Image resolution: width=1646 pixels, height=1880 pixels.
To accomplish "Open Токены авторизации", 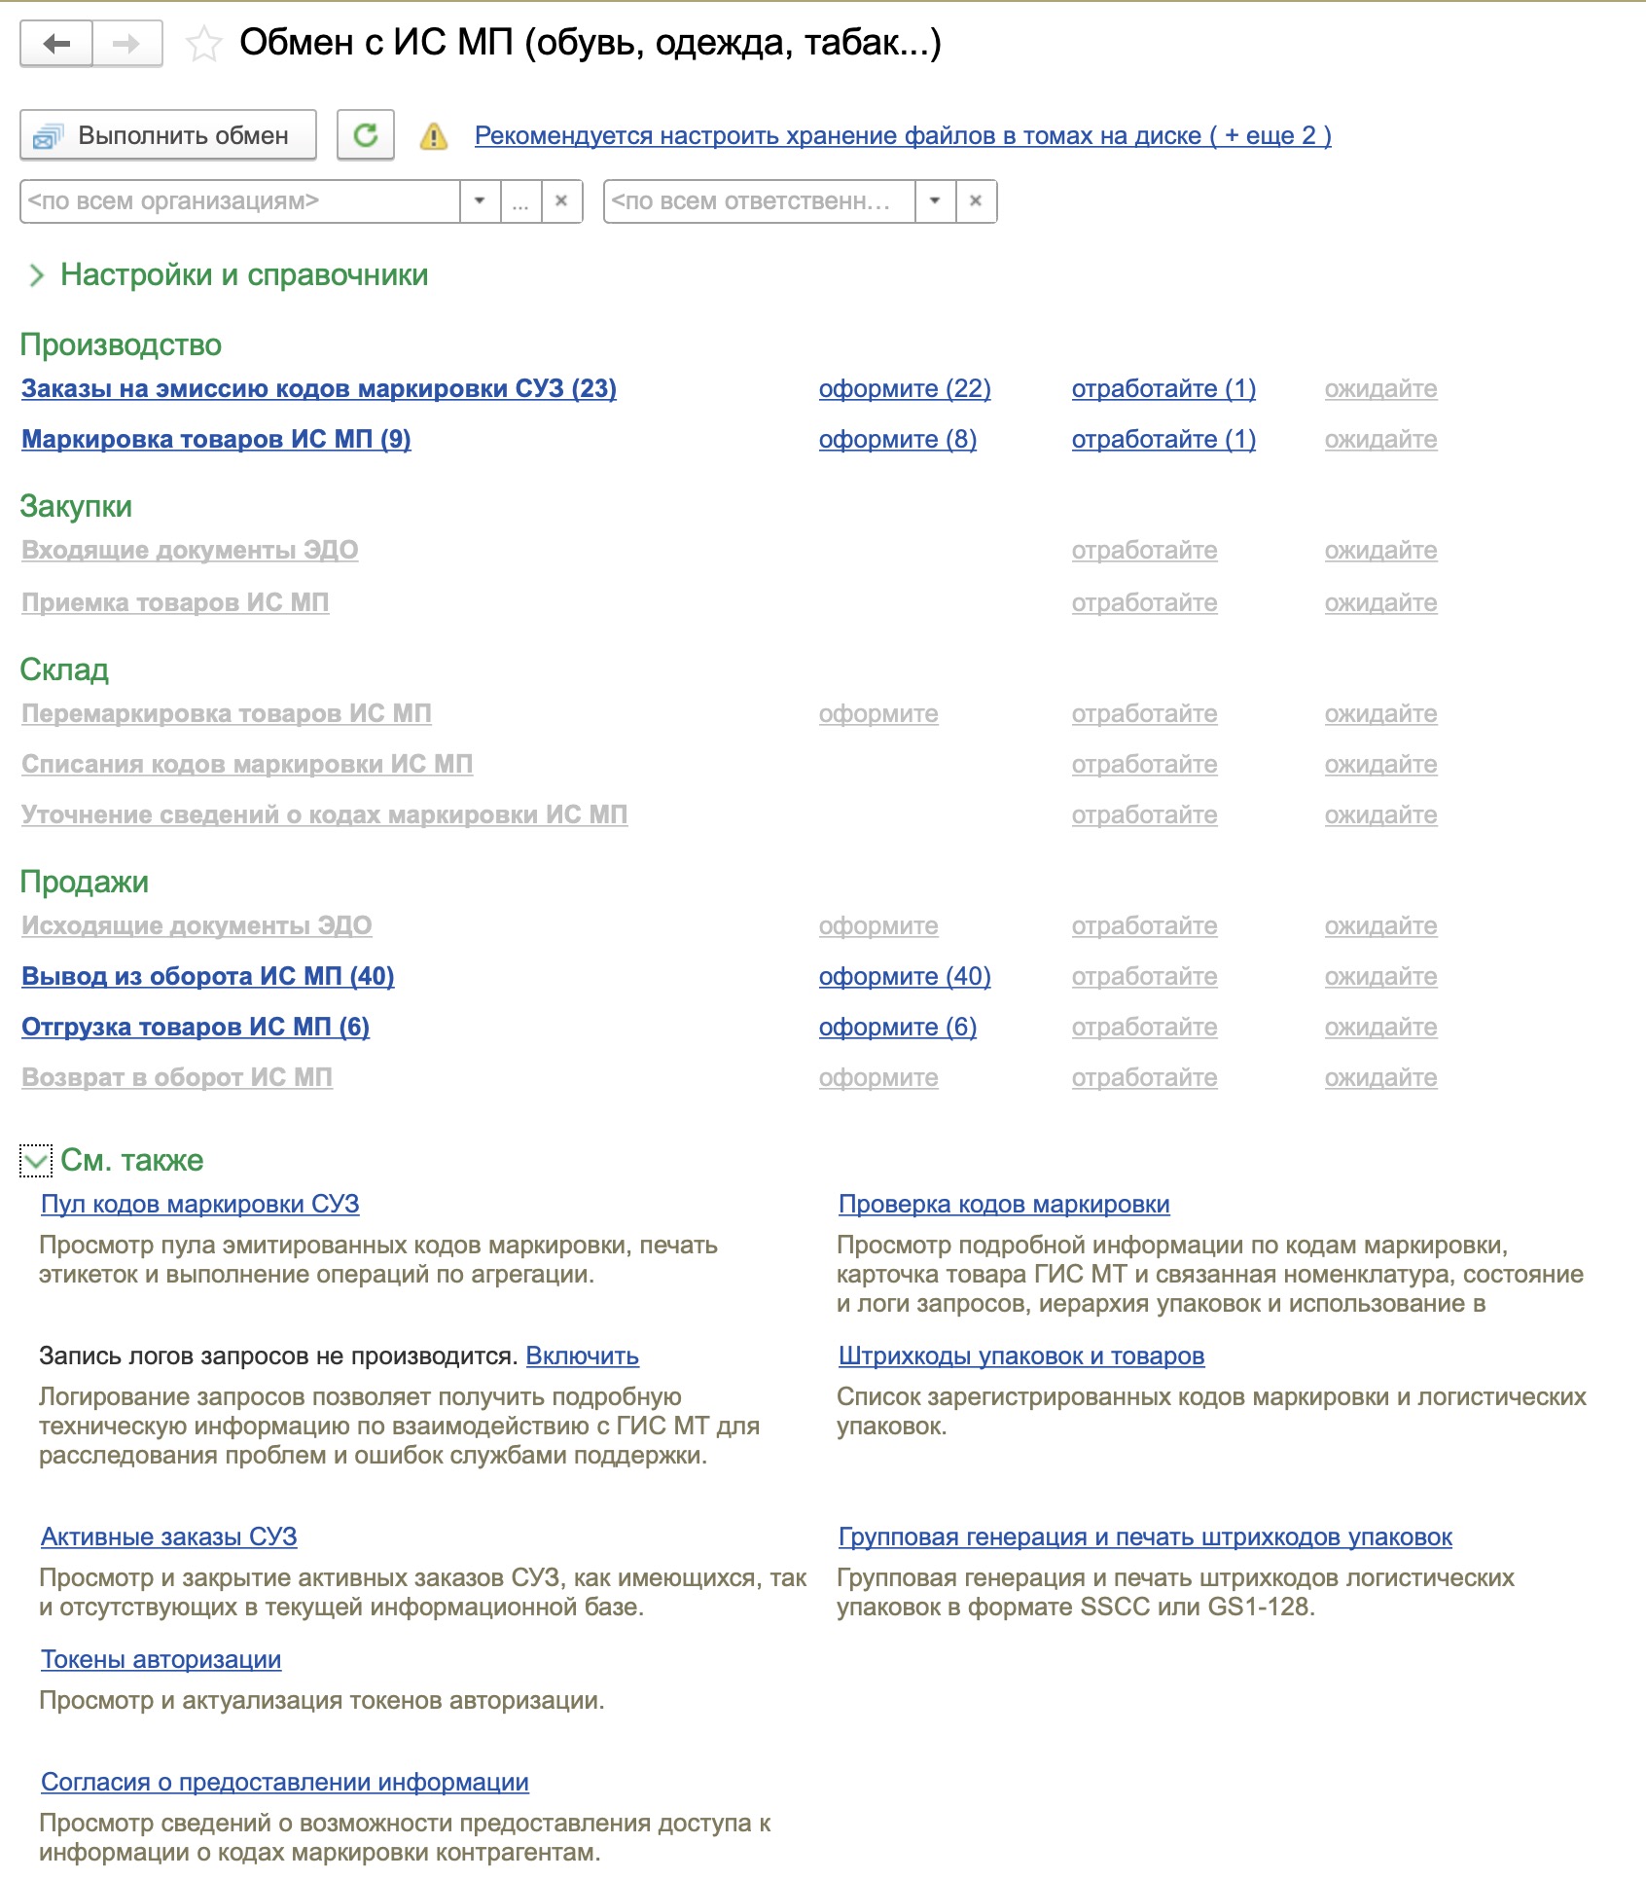I will (x=161, y=1660).
